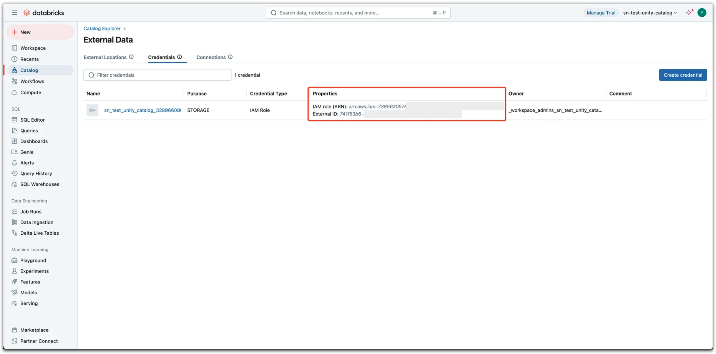Click the Manage Trial button

click(x=601, y=13)
